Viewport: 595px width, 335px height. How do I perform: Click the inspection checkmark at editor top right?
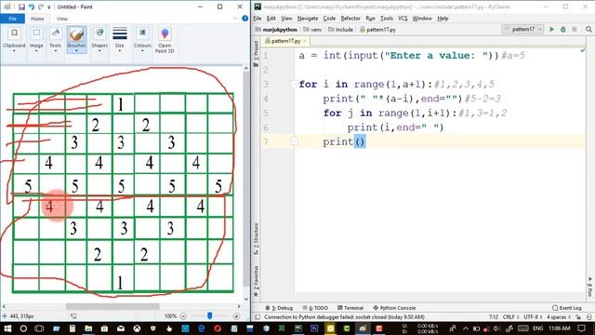point(583,50)
